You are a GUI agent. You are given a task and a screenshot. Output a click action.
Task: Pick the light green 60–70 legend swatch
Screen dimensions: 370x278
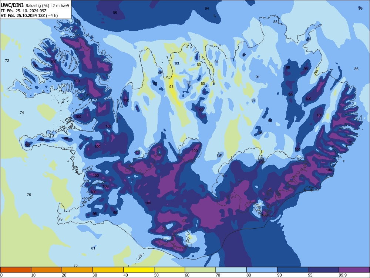(x=200, y=270)
